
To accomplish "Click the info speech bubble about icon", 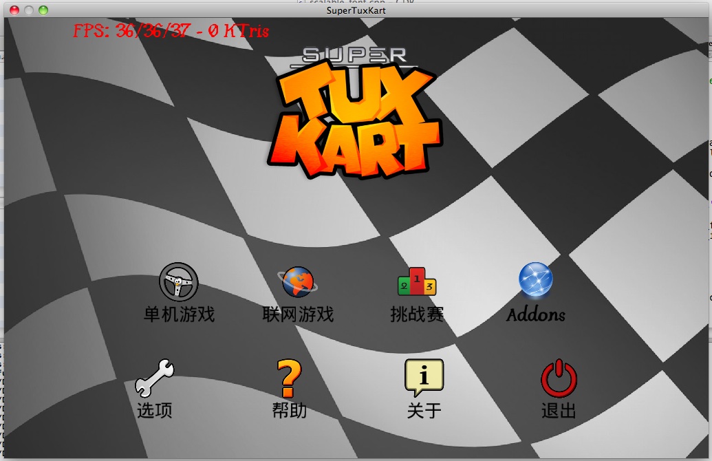I will click(x=424, y=377).
